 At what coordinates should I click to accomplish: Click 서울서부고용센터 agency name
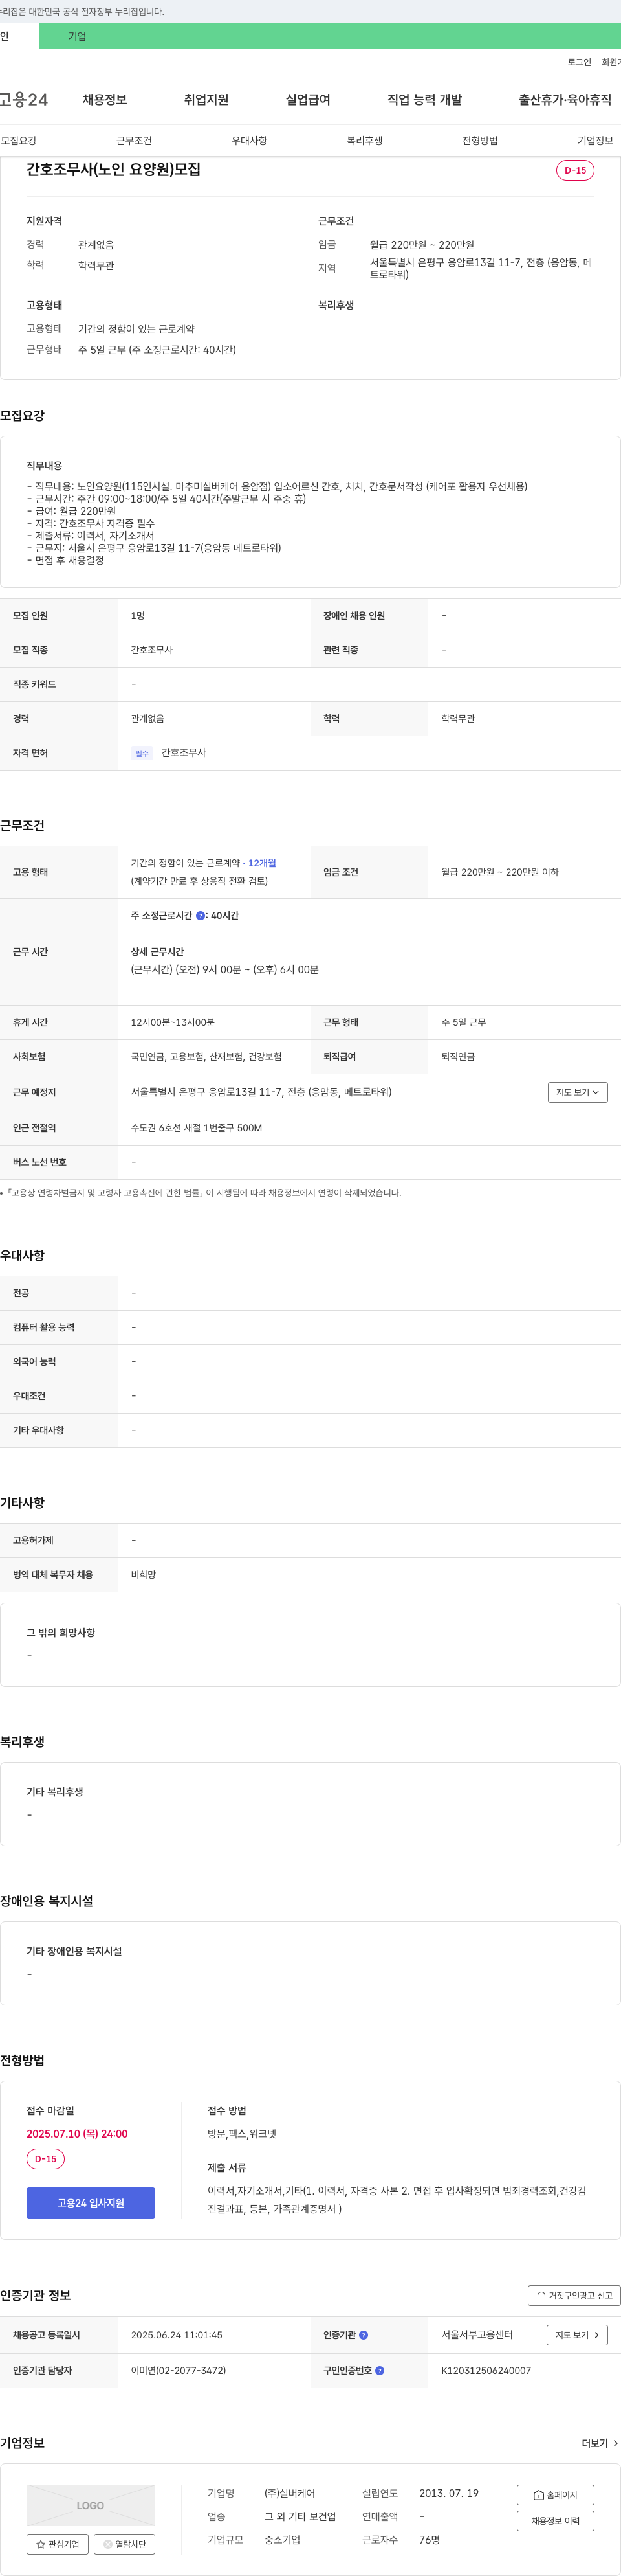[477, 2334]
